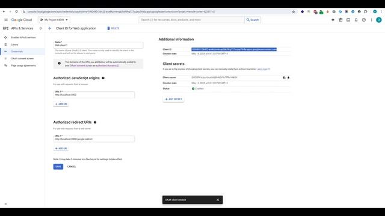The image size is (385, 216).
Task: Click the browser back arrow
Action: tap(4, 11)
